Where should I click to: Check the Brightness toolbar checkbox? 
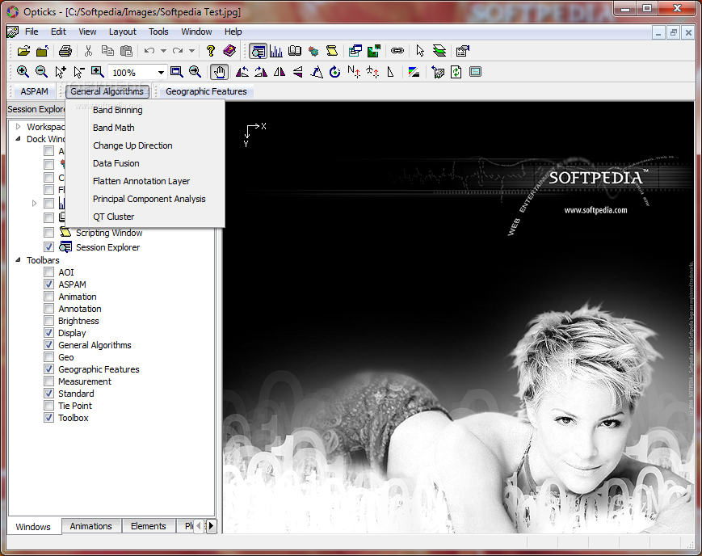pyautogui.click(x=48, y=321)
